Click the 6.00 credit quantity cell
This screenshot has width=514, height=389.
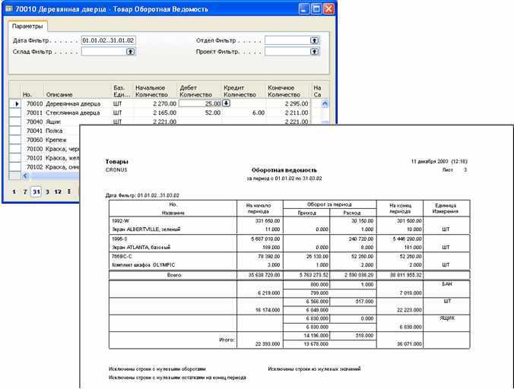(243, 112)
